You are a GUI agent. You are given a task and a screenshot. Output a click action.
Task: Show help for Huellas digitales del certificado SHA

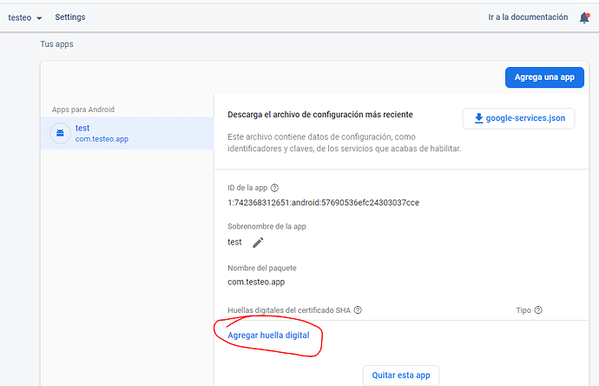[358, 309]
